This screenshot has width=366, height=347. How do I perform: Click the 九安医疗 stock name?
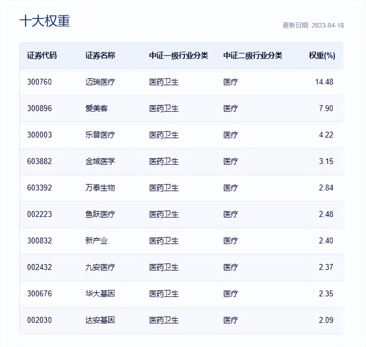(100, 267)
